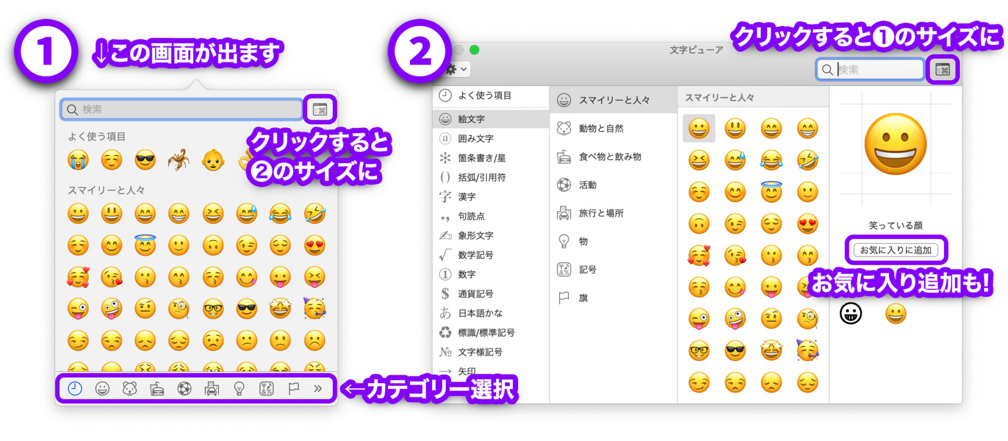Pick the sunglasses emoji in よく使う項目
This screenshot has width=1008, height=441.
[145, 159]
